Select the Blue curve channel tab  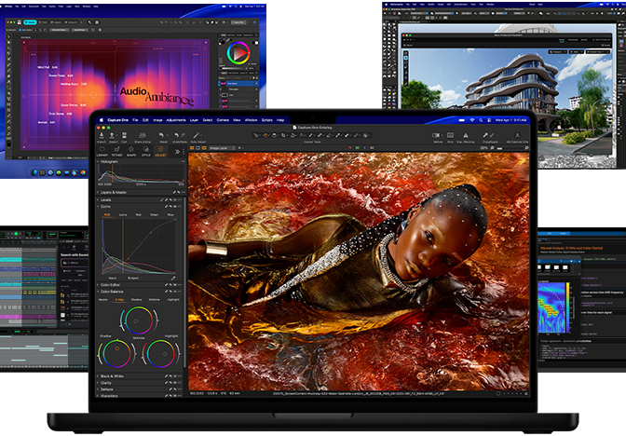point(170,215)
